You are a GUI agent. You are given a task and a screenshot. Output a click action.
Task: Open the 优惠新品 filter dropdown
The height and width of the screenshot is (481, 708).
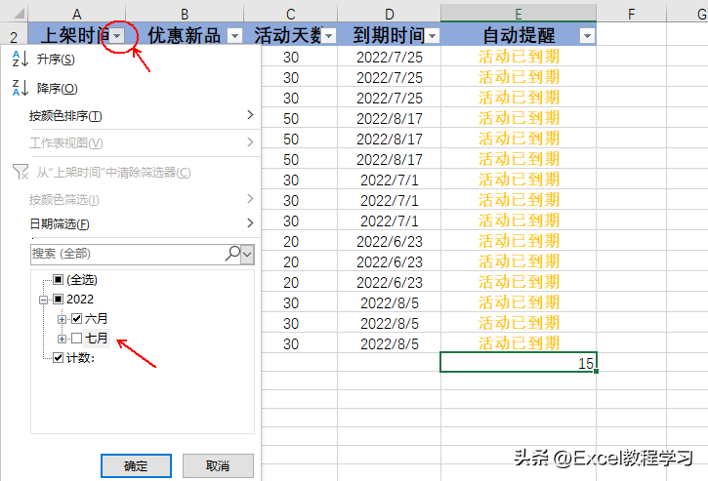coord(234,36)
